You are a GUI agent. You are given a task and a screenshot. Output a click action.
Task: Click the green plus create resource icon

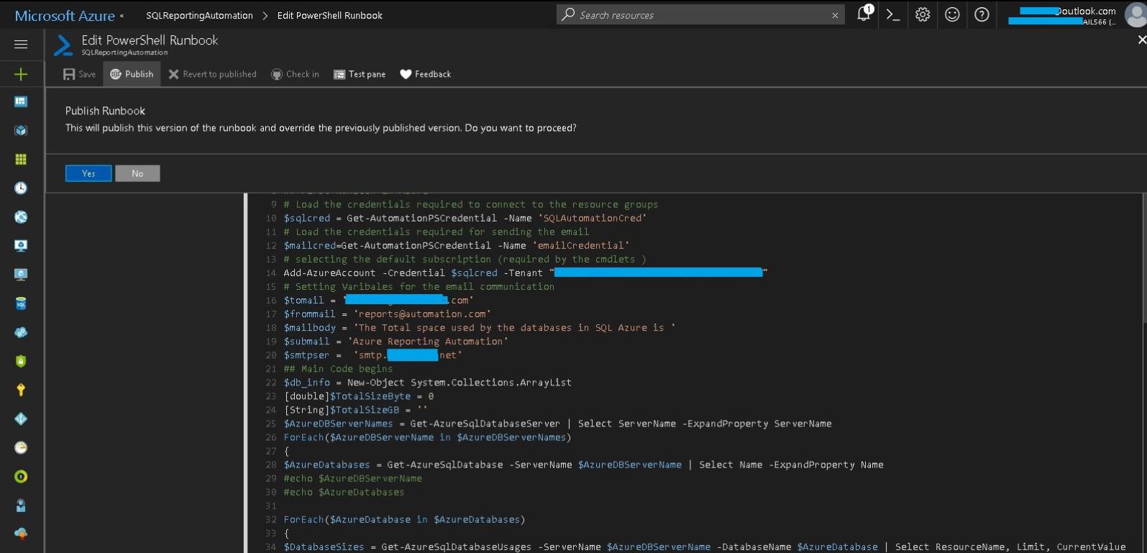click(21, 74)
